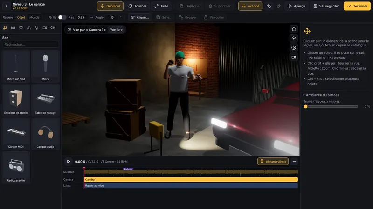The image size is (373, 209).
Task: Select the Micro sur pied item
Action: point(16,66)
